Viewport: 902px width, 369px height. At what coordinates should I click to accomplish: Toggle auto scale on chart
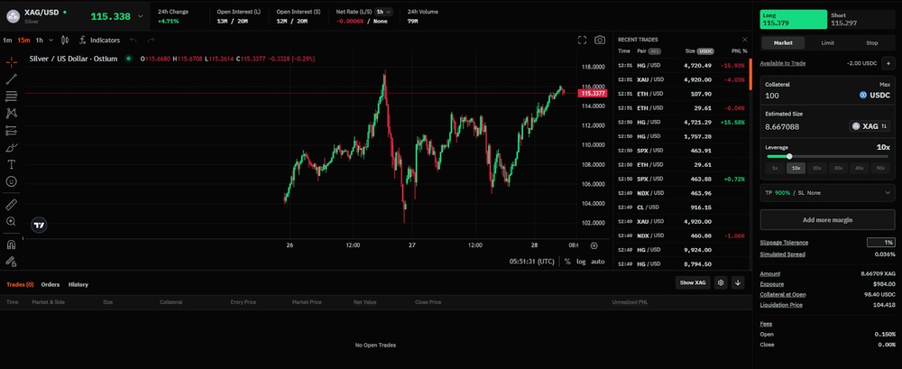(598, 261)
